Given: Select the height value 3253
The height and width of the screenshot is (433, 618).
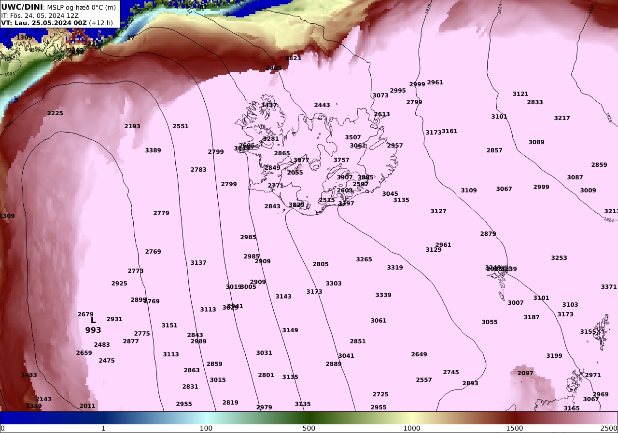Looking at the screenshot, I should click(559, 258).
